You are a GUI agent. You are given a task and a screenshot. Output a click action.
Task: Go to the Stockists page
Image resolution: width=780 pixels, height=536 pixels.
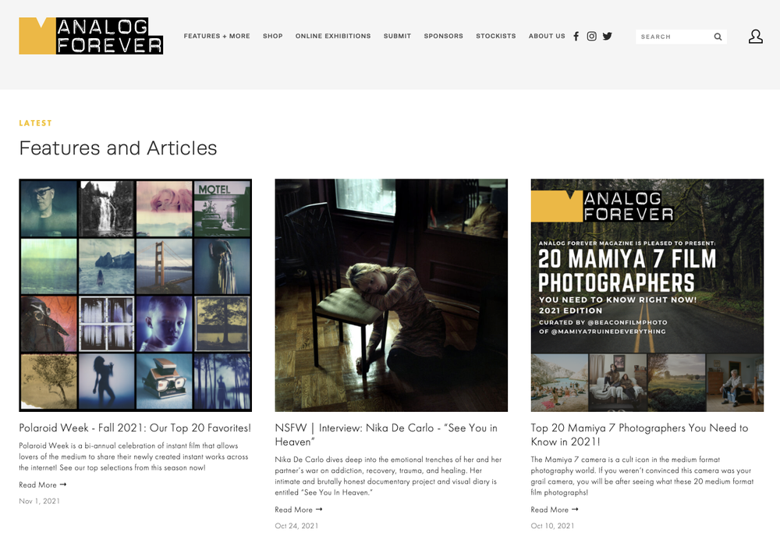(496, 37)
